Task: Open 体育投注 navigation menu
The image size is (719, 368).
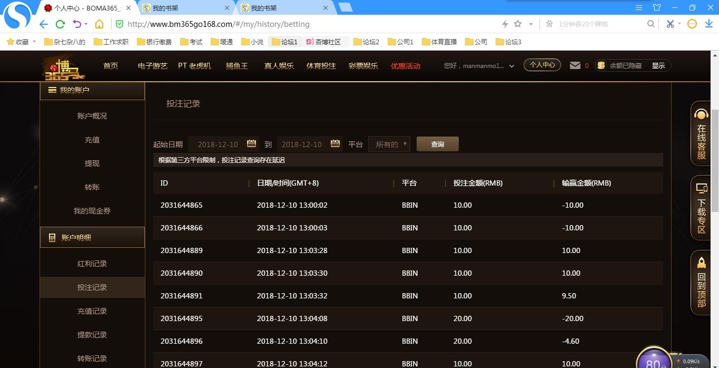Action: pos(321,66)
